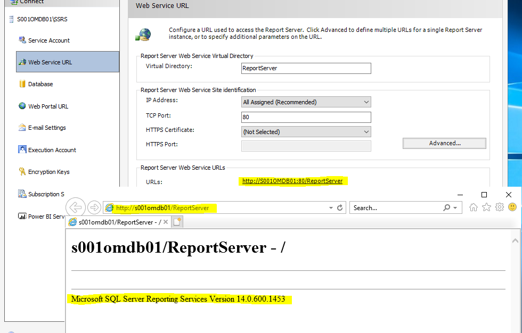Viewport: 522px width, 333px height.
Task: Click the Database cylinder icon
Action: 22,84
